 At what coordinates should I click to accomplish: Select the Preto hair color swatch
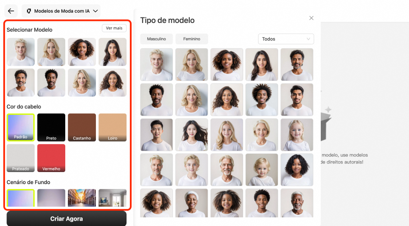(x=51, y=127)
